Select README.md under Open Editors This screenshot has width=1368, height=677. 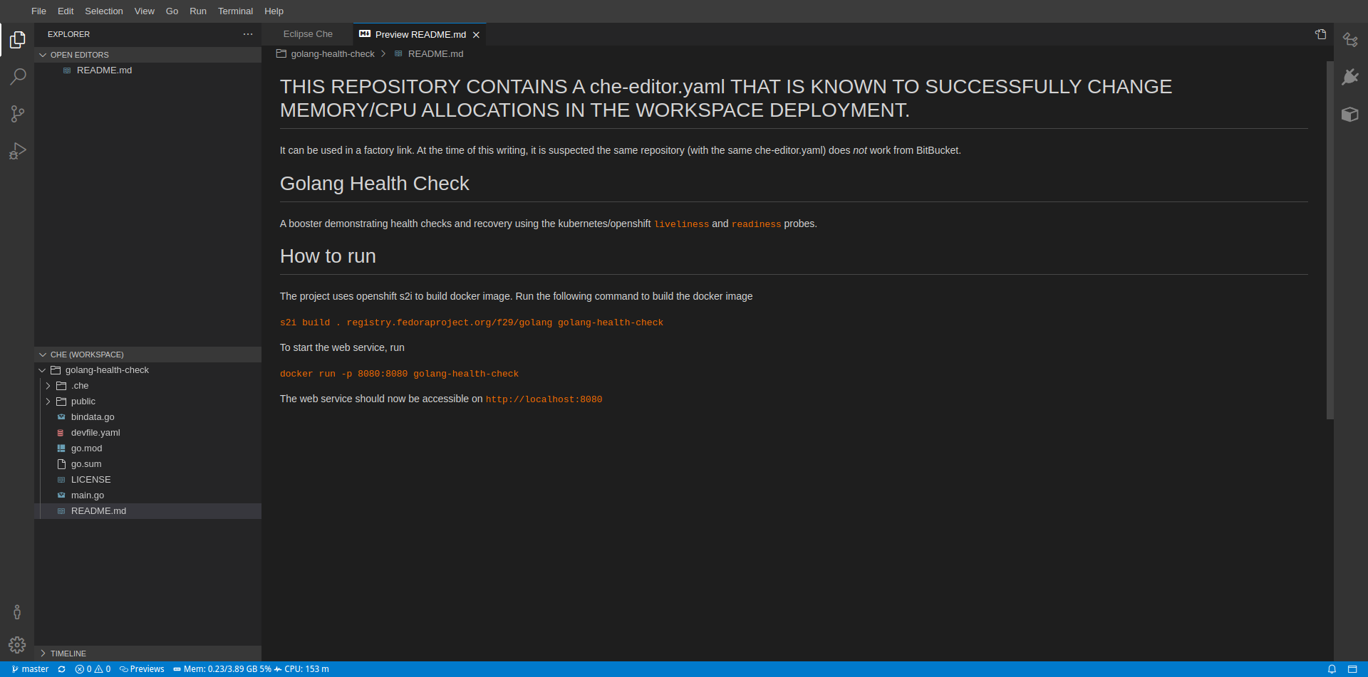[147, 70]
